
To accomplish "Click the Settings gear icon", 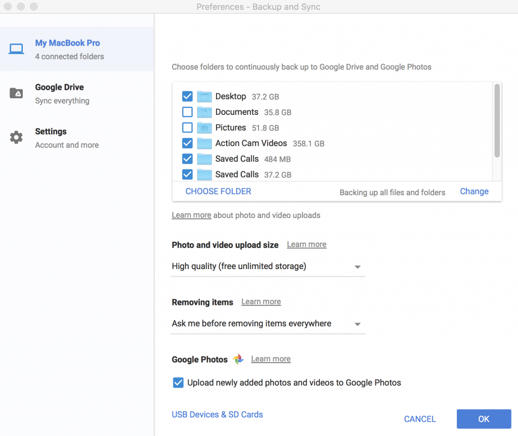I will [16, 138].
